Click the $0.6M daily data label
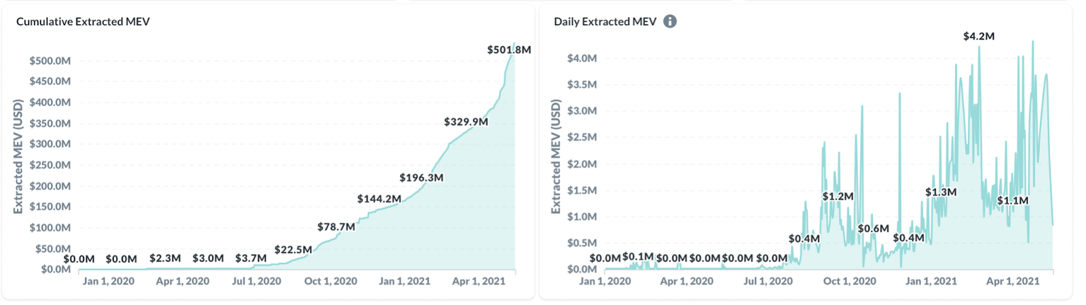 point(874,228)
